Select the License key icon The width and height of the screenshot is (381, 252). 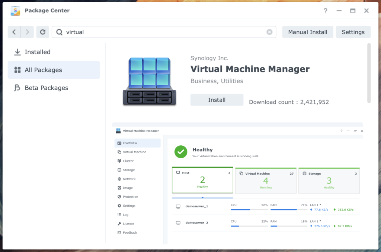tap(119, 223)
